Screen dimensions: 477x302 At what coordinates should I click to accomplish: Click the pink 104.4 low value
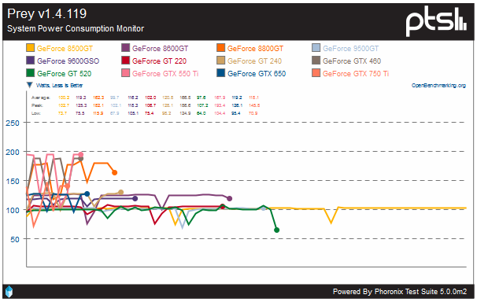(220, 113)
